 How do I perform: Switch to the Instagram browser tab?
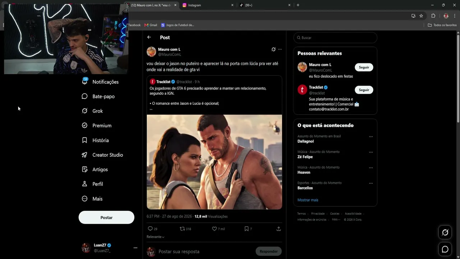click(207, 5)
